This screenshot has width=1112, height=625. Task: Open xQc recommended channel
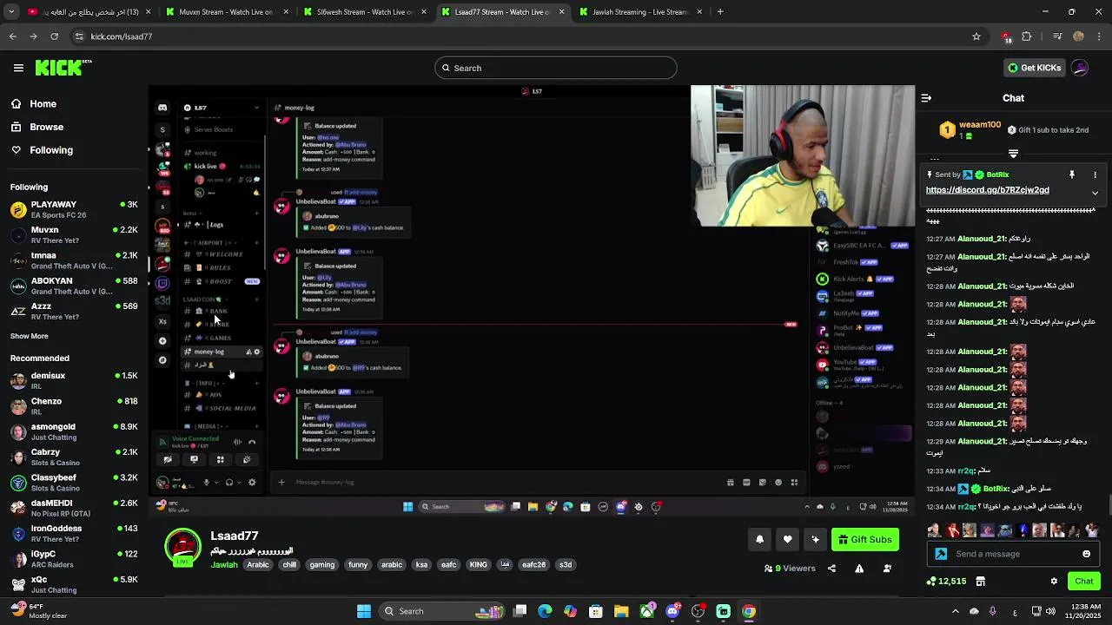click(x=74, y=584)
